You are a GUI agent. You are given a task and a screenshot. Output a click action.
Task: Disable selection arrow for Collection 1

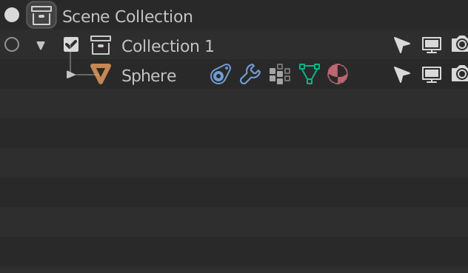point(402,44)
